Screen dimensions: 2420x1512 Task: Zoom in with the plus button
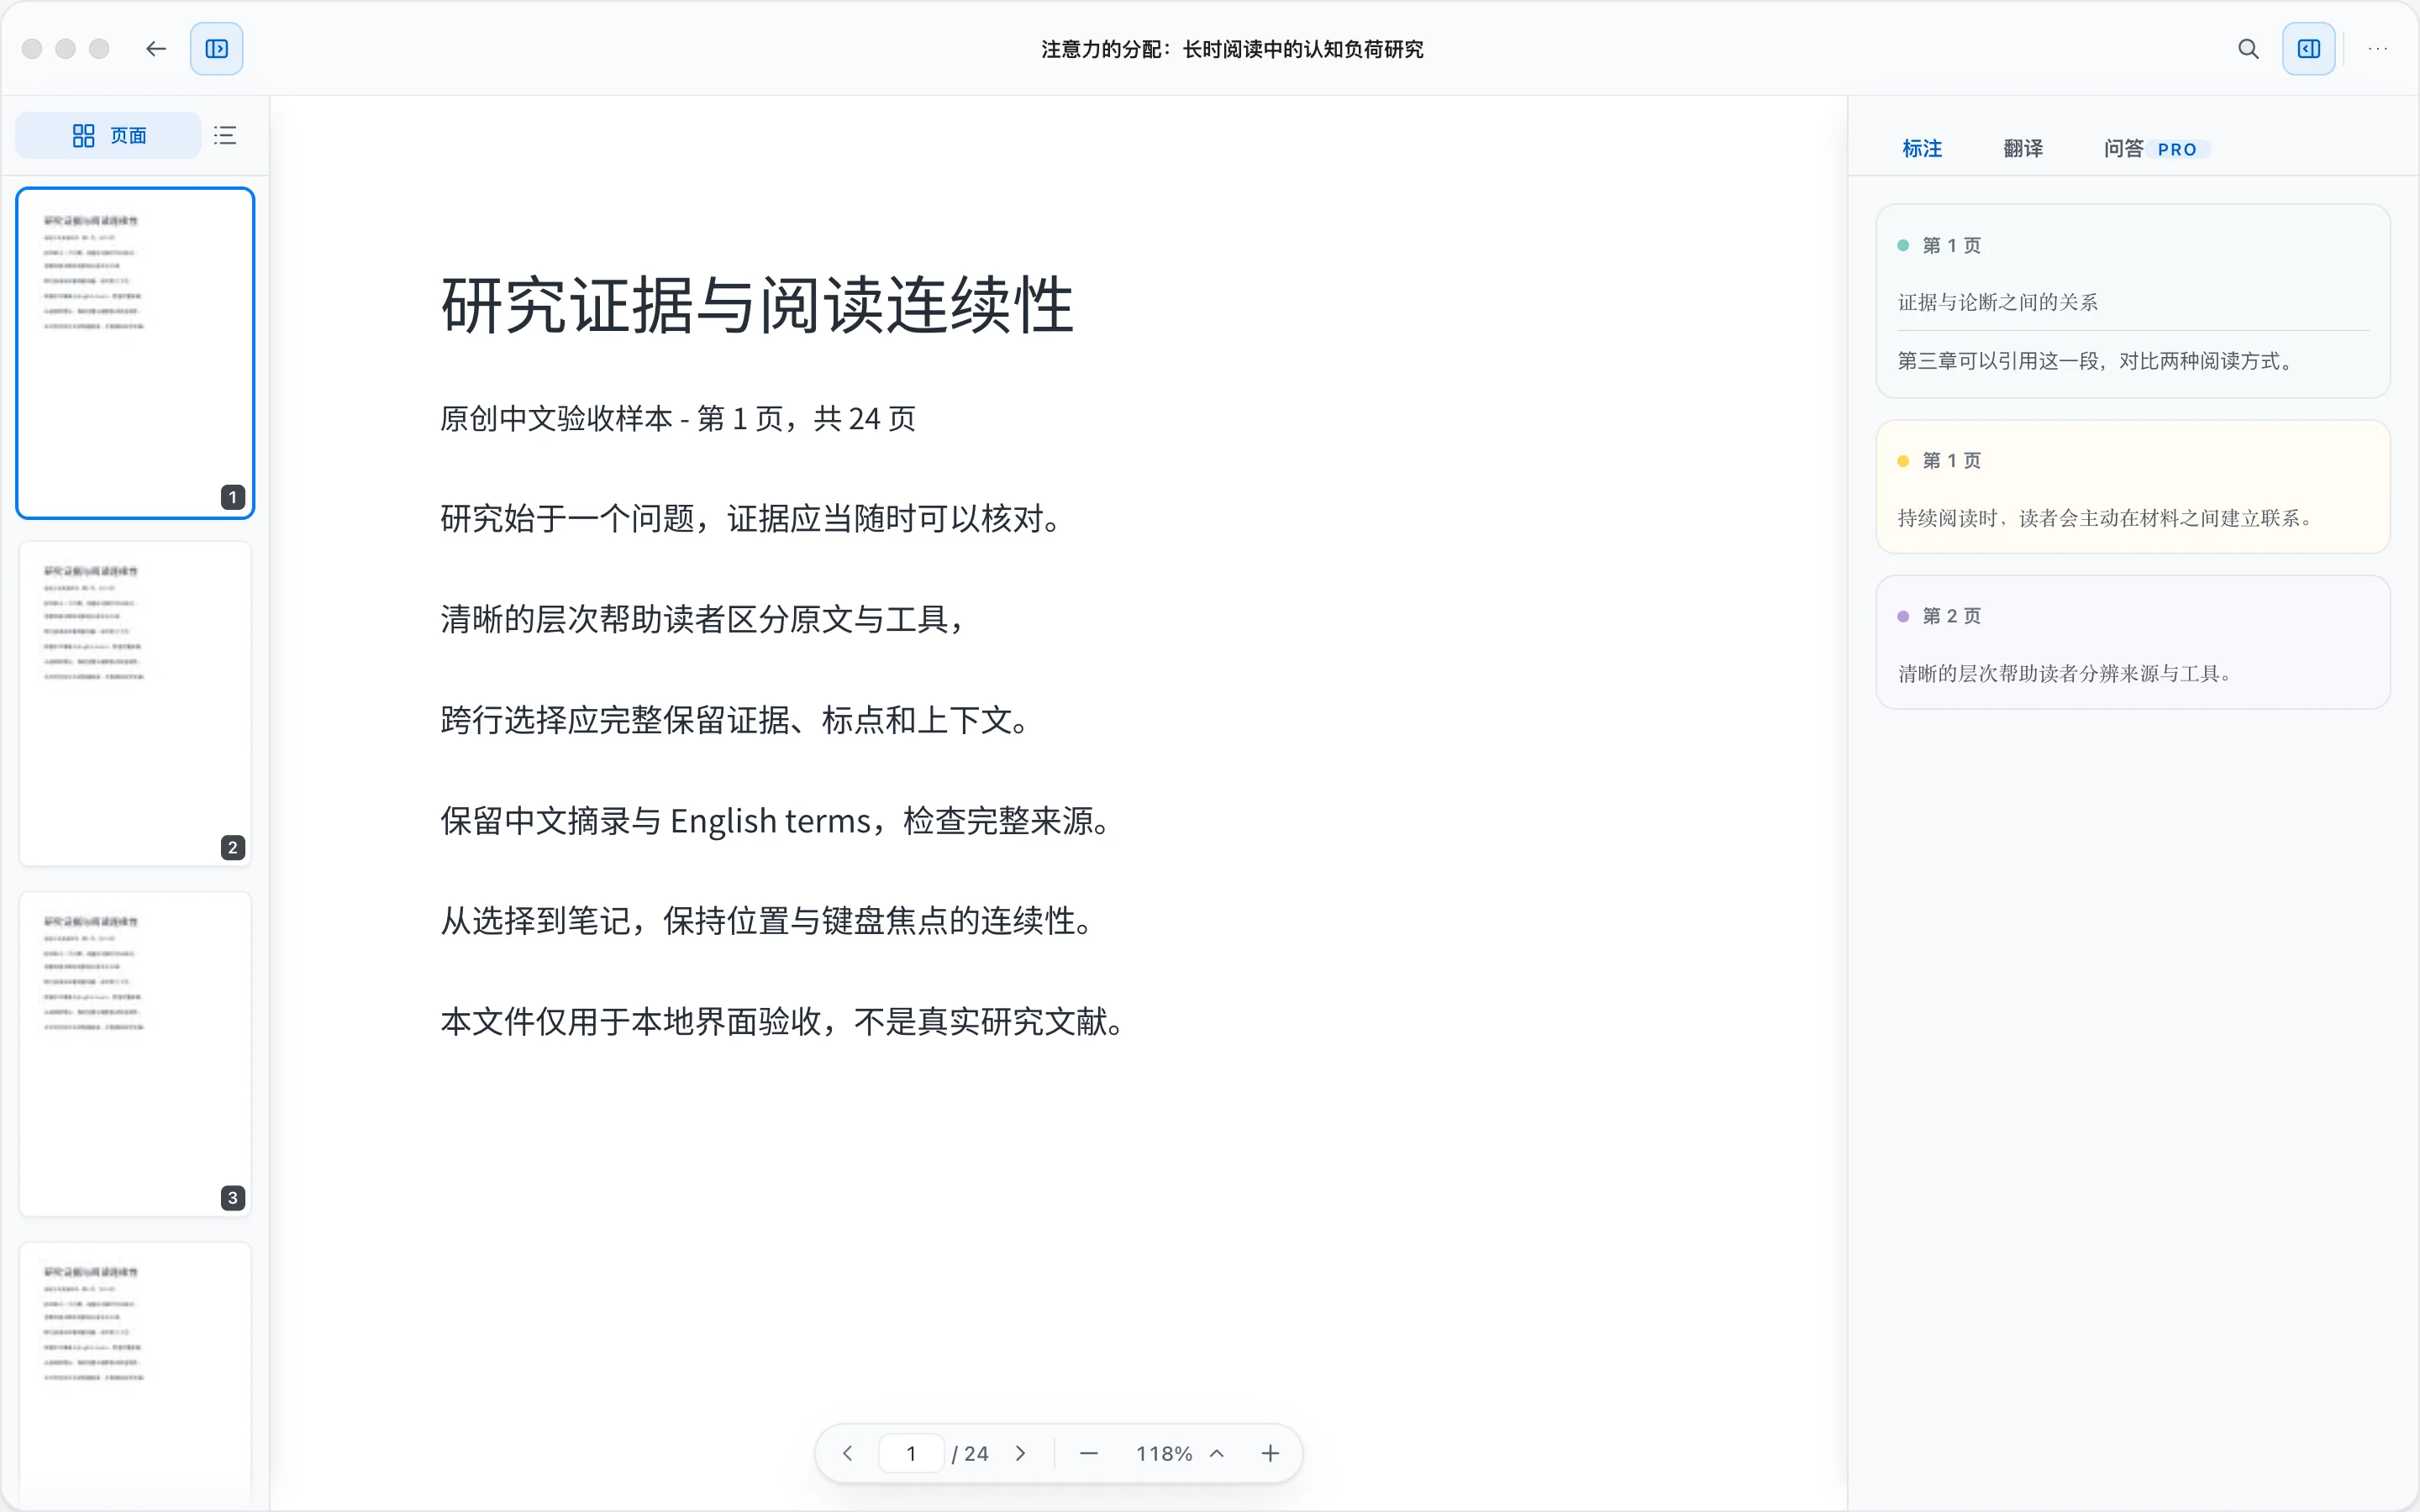point(1270,1453)
